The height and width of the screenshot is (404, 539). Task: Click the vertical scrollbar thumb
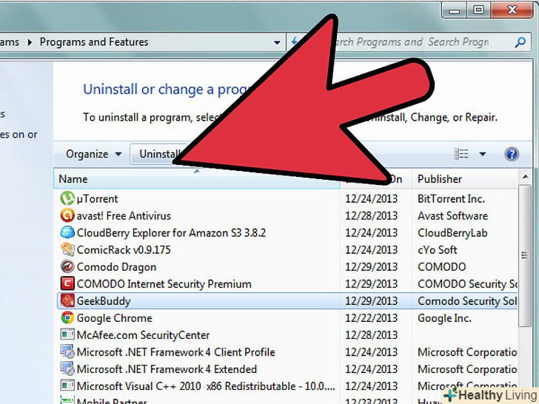point(524,255)
